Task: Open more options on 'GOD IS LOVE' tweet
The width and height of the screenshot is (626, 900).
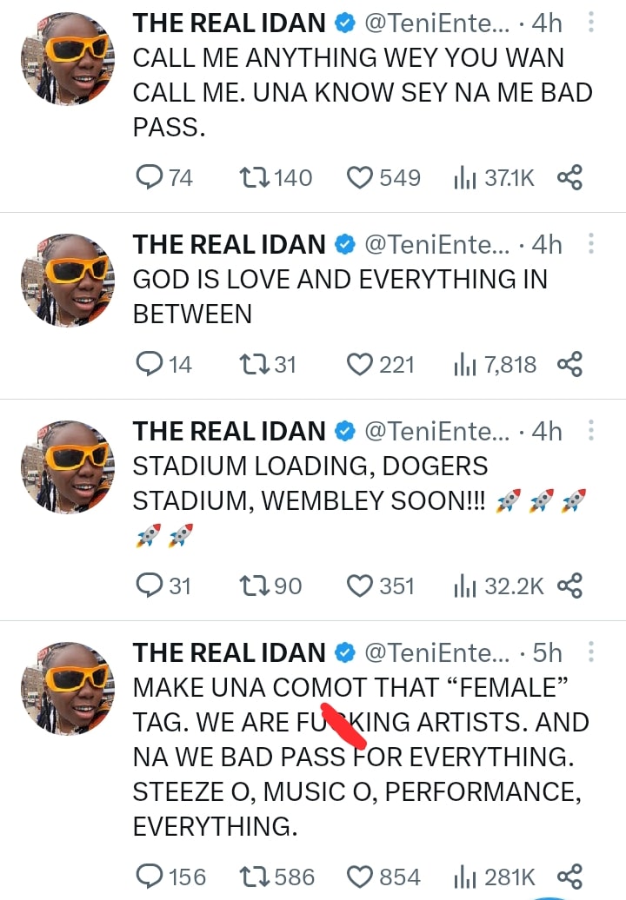Action: [591, 245]
